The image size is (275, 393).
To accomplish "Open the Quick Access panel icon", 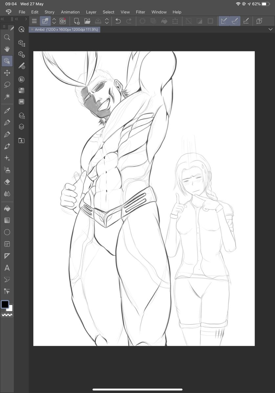I will pyautogui.click(x=22, y=29).
